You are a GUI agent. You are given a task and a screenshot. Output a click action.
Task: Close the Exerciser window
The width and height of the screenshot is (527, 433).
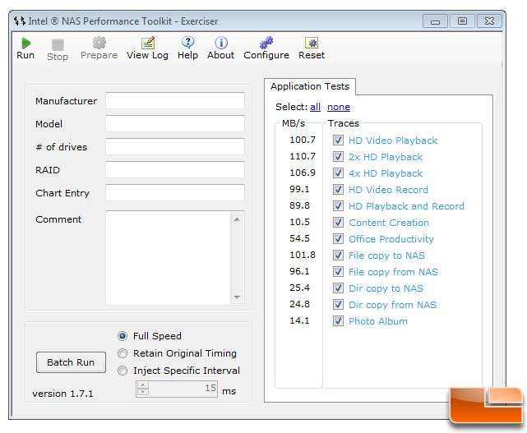tap(489, 21)
